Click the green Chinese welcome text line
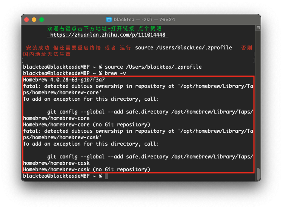282x209 pixels. pos(104,28)
